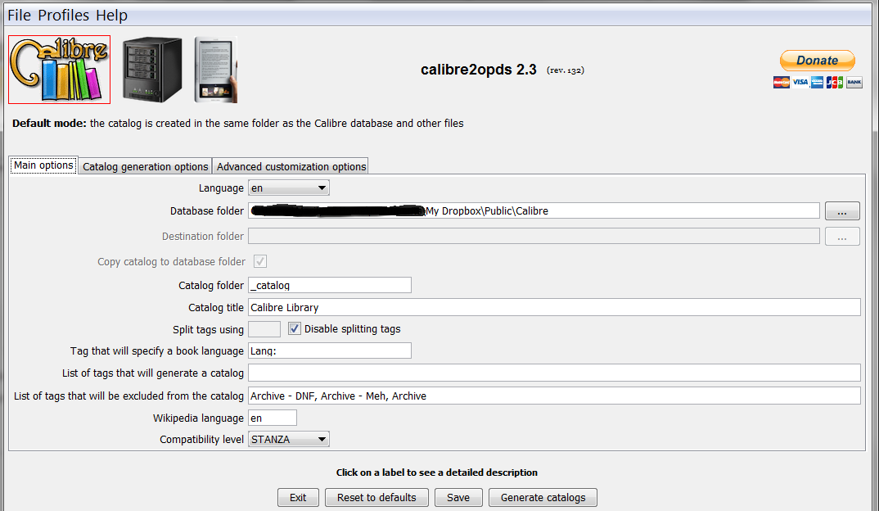The height and width of the screenshot is (511, 879).
Task: Click the Database folder label
Action: (x=207, y=211)
